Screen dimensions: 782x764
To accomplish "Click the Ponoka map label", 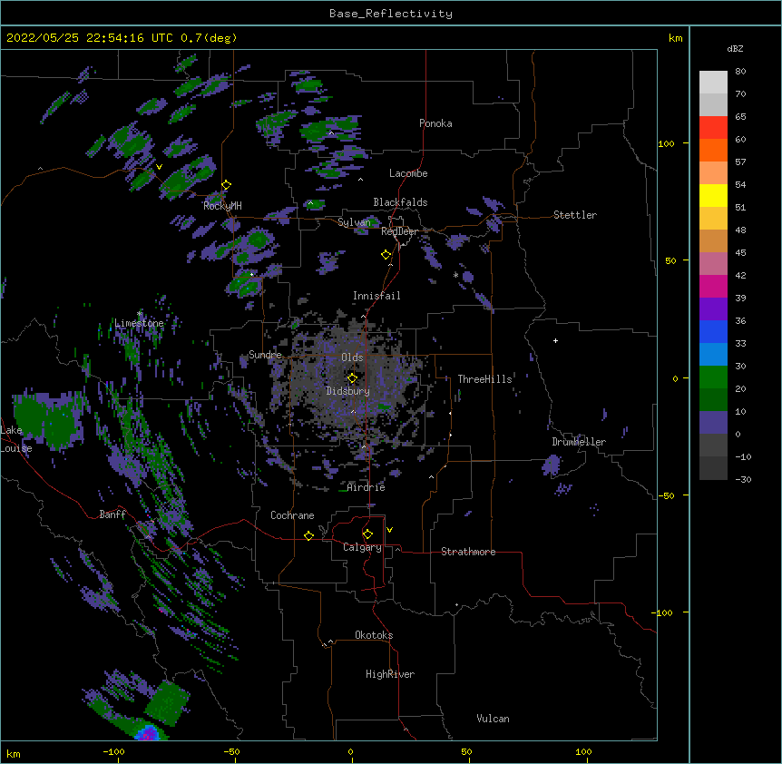I will pyautogui.click(x=435, y=123).
